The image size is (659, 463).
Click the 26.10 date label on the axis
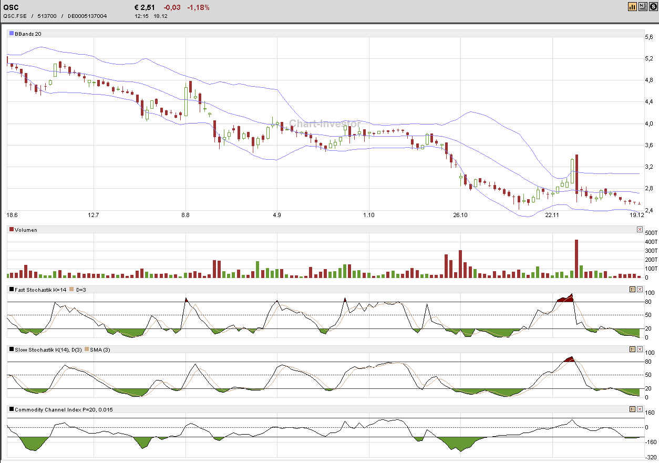(460, 215)
